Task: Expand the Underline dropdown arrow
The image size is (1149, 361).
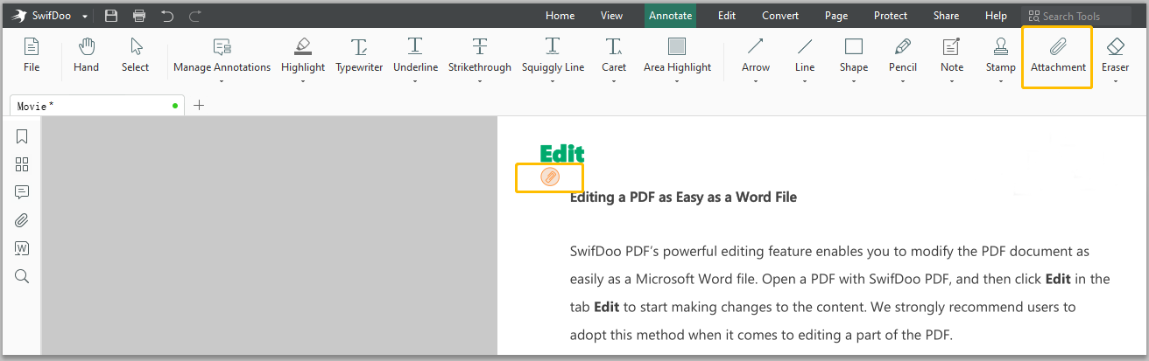Action: click(x=415, y=81)
